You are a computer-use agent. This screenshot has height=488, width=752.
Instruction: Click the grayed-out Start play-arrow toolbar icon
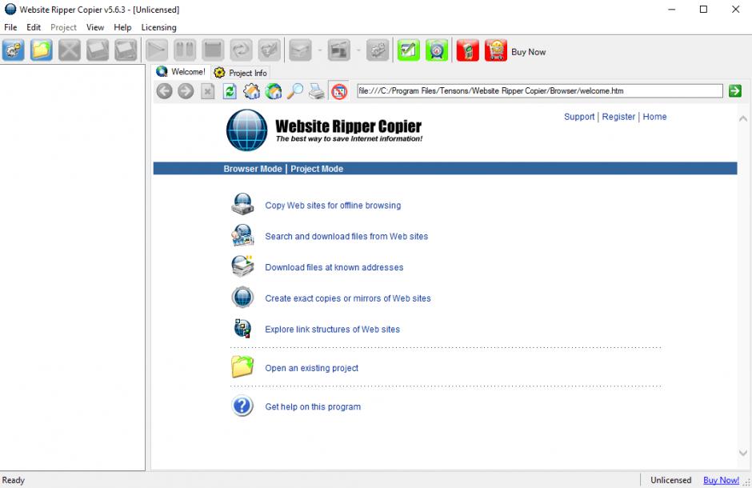pos(157,50)
